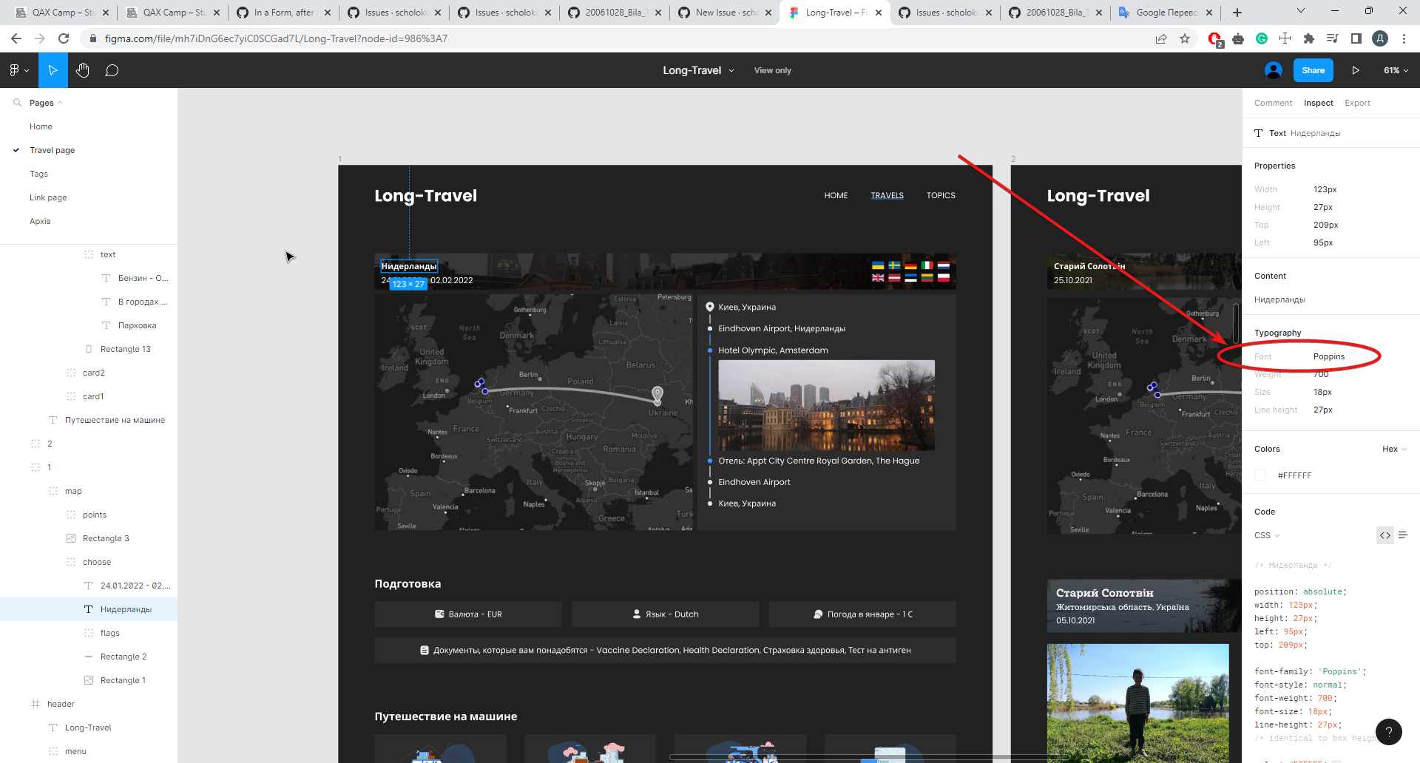Click the red ad blocker extension icon

coord(1214,38)
